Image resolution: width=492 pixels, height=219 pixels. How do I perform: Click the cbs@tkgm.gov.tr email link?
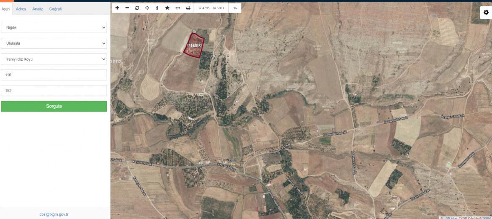click(54, 214)
